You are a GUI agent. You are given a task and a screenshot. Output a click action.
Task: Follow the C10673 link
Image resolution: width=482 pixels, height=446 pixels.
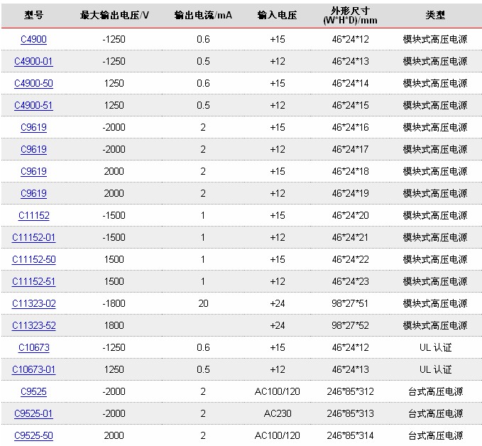(x=34, y=347)
